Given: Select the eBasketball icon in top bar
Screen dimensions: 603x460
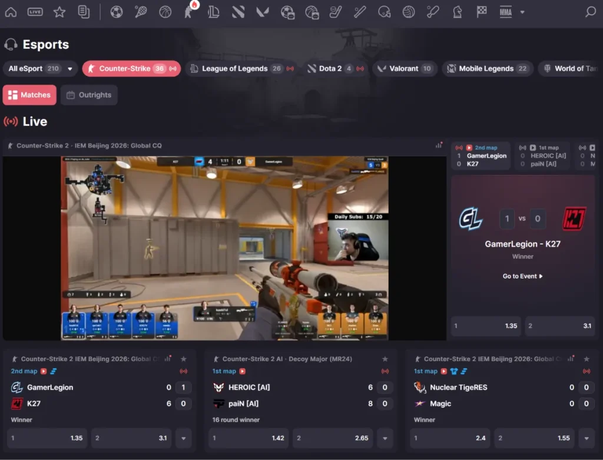Looking at the screenshot, I should [312, 12].
